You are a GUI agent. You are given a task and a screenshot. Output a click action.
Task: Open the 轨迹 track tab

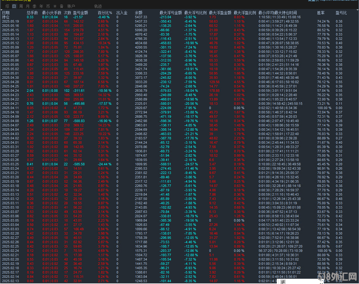pyautogui.click(x=98, y=6)
